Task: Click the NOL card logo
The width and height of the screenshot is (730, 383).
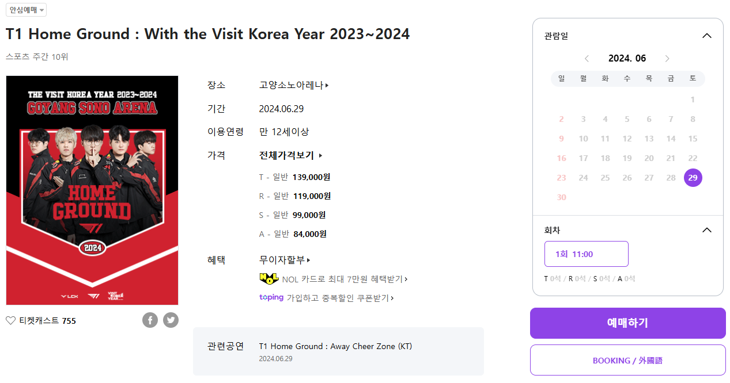Action: coord(269,279)
